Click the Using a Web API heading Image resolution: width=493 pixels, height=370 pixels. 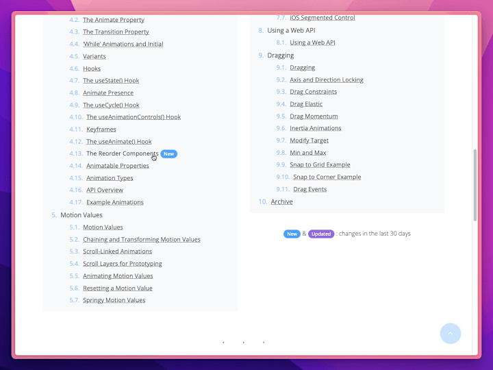(291, 31)
